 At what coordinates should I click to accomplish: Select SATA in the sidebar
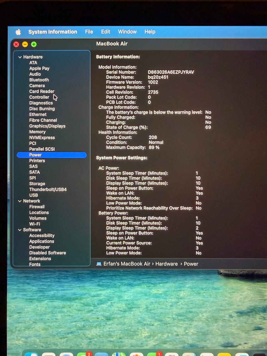click(34, 172)
